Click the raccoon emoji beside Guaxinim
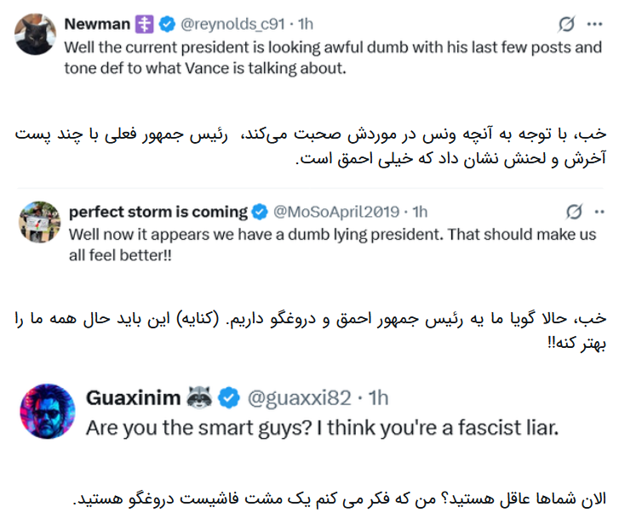 [x=198, y=396]
